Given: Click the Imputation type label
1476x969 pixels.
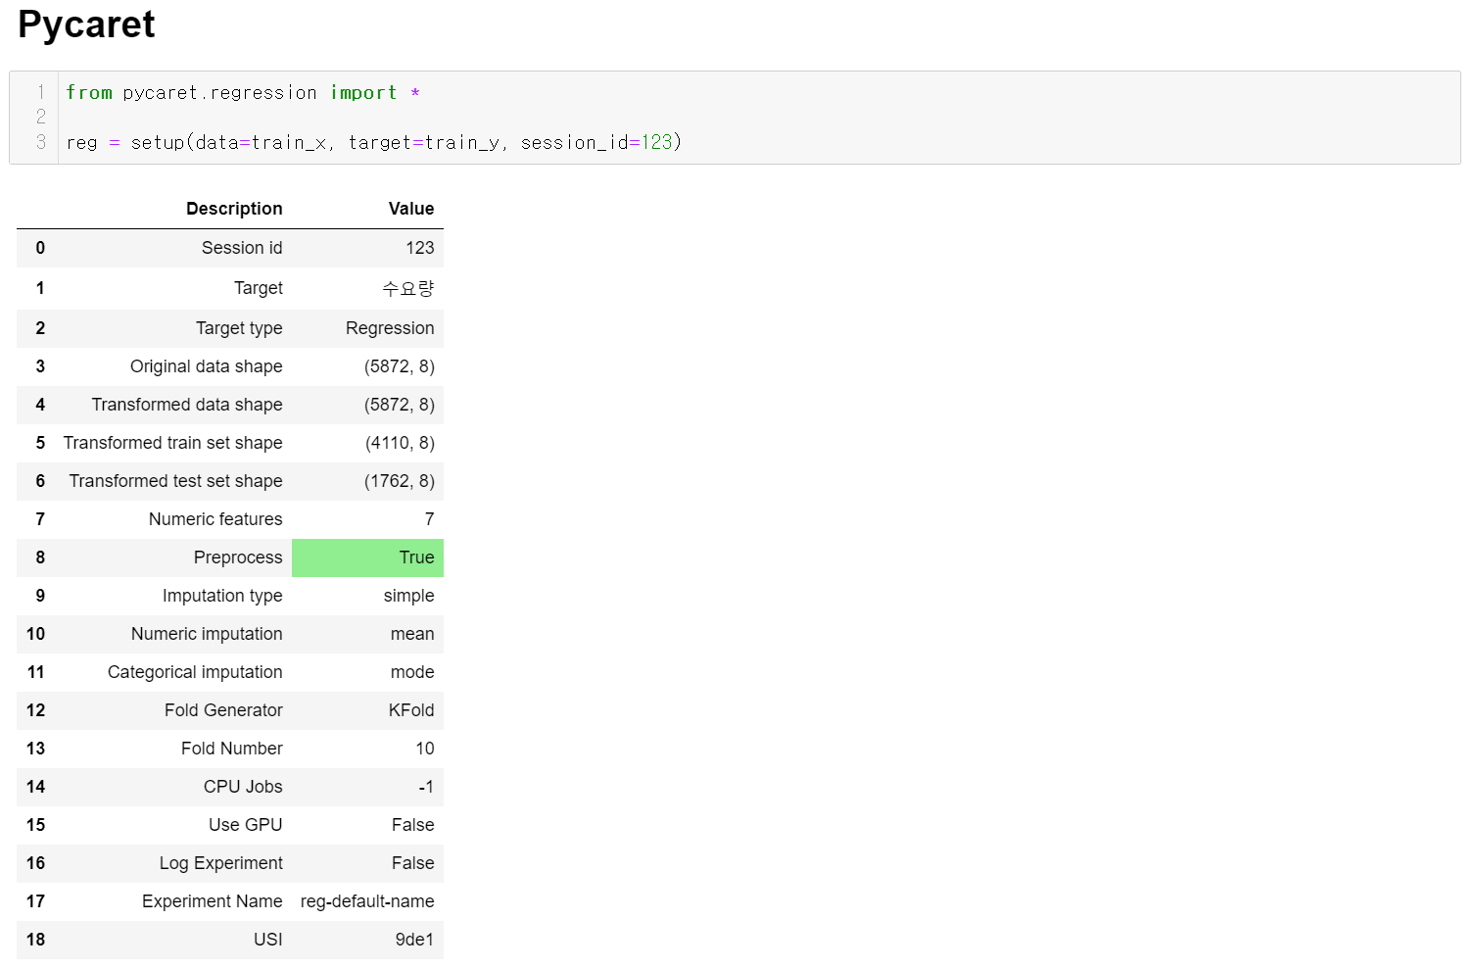Looking at the screenshot, I should click(x=222, y=596).
